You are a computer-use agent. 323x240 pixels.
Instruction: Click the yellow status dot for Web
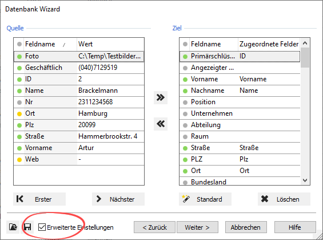19,159
